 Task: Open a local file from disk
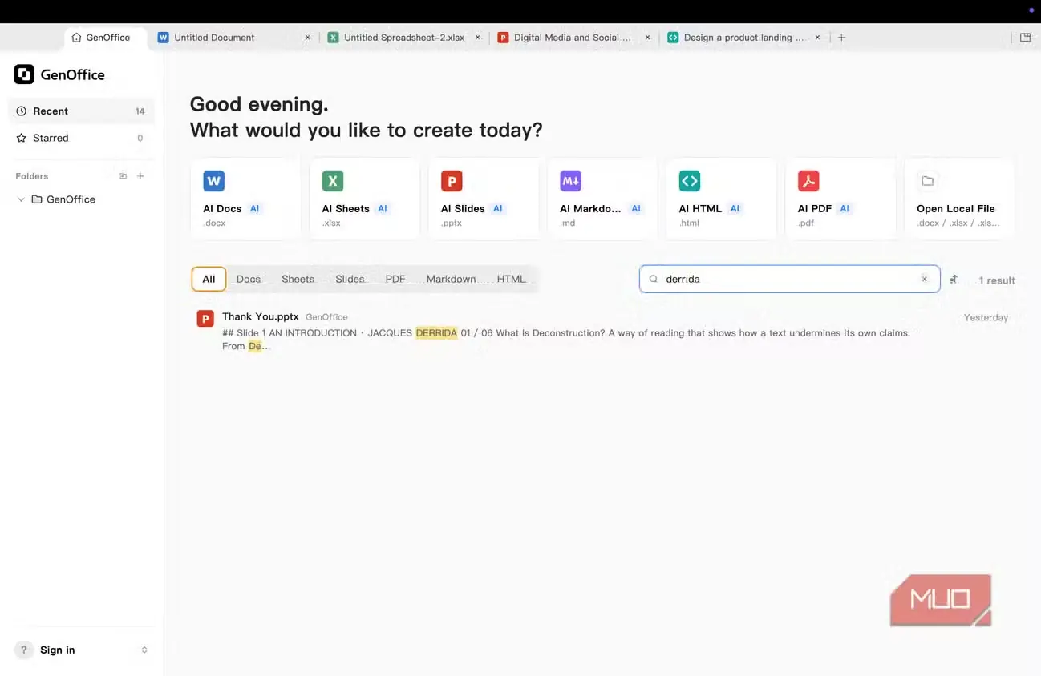pos(959,199)
